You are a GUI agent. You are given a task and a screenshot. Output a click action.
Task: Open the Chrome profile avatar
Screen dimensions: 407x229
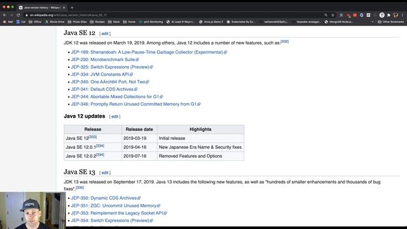(x=396, y=15)
